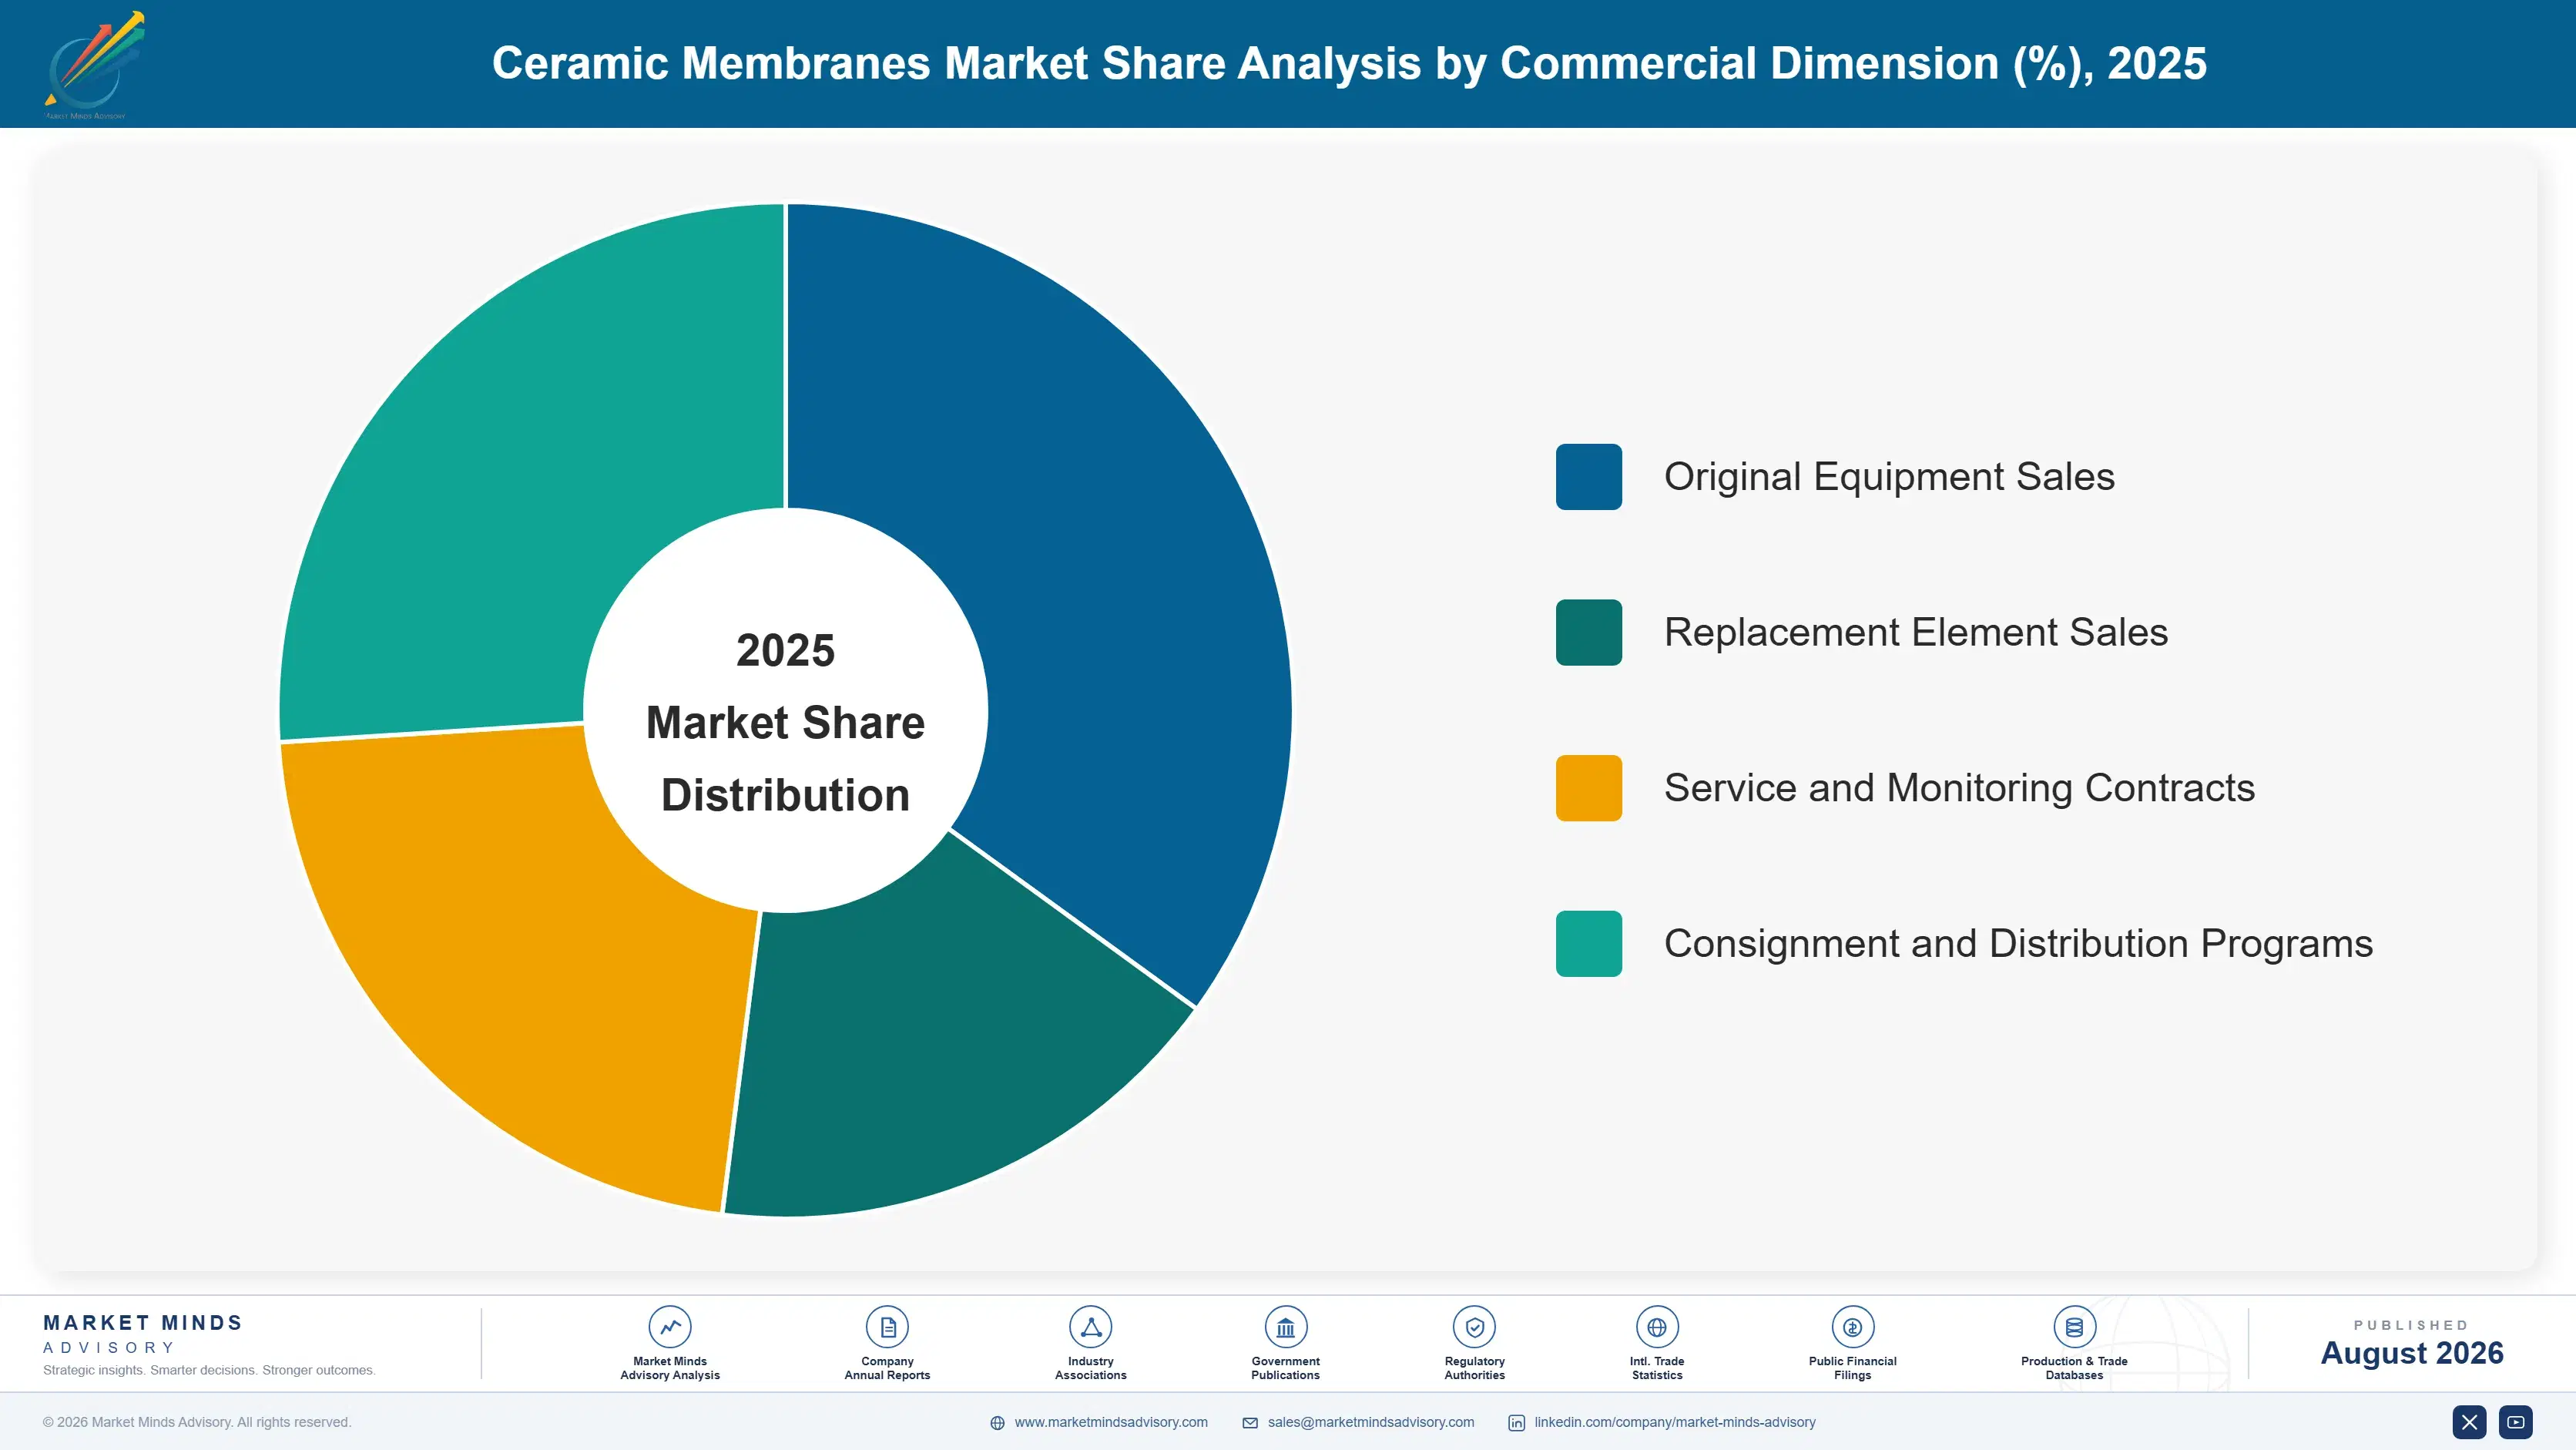Click the Public Financial Filings icon
Screen dimensions: 2576x1450
(x=1852, y=1327)
